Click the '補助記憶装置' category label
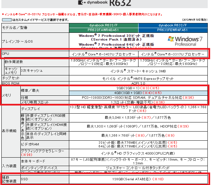221x185 pixels. coord(9,179)
